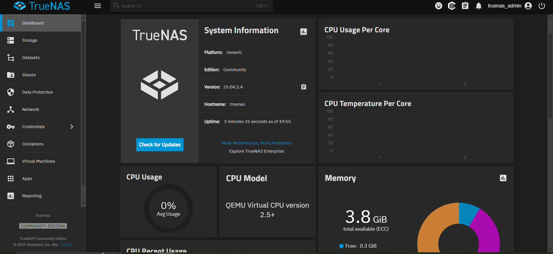Click the 0% Avg Usage gauge

click(168, 208)
